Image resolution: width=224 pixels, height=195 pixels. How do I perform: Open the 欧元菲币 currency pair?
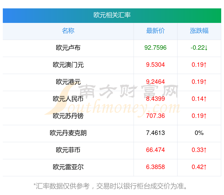point(68,150)
